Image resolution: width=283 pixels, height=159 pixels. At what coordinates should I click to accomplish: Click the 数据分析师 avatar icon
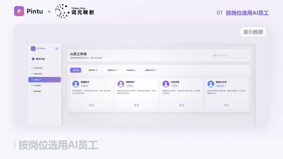(x=211, y=84)
